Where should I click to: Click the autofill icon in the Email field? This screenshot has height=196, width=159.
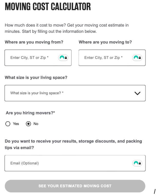click(x=137, y=163)
